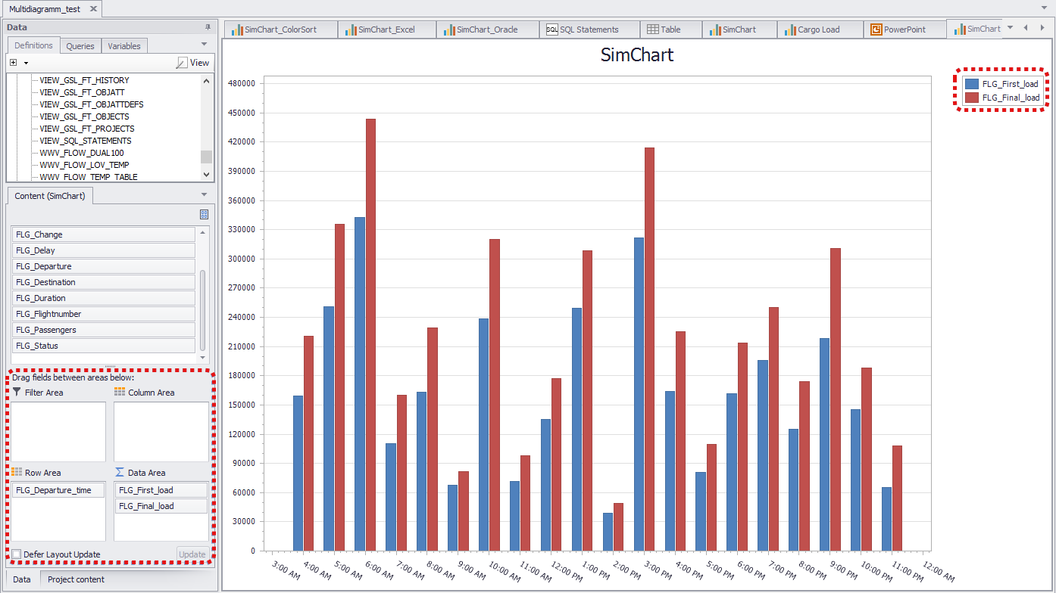Open dropdown arrow next to expand icon
The height and width of the screenshot is (593, 1056).
pyautogui.click(x=26, y=63)
